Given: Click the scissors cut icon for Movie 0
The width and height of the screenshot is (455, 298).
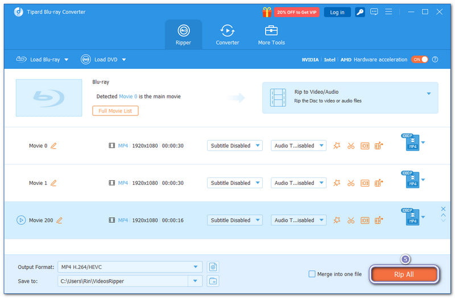Looking at the screenshot, I should [351, 146].
